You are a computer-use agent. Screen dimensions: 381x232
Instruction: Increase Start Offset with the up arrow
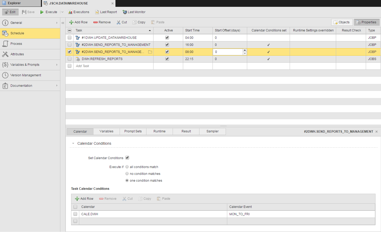click(x=245, y=50)
